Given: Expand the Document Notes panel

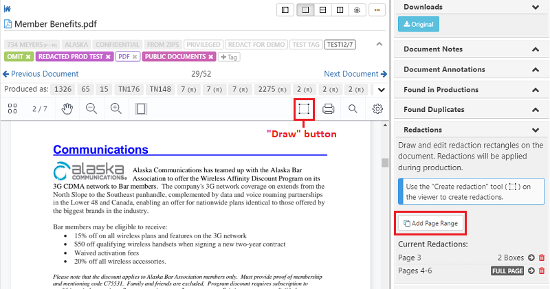Looking at the screenshot, I should [536, 49].
